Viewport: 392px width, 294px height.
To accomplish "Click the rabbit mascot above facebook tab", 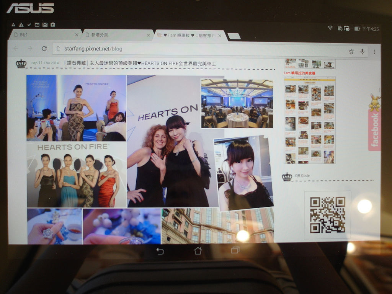I will pos(374,103).
